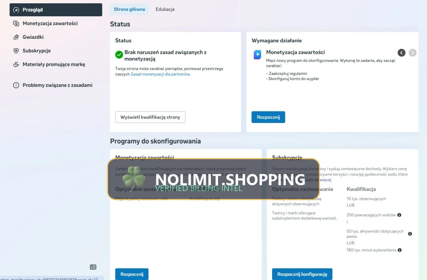Click the green checkmark status icon

pyautogui.click(x=119, y=55)
